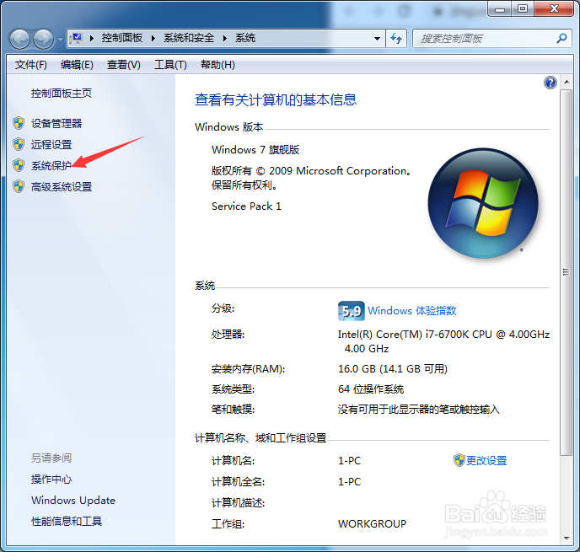Viewport: 580px width, 552px height.
Task: Click the vertical scrollbar thumb
Action: pyautogui.click(x=566, y=273)
